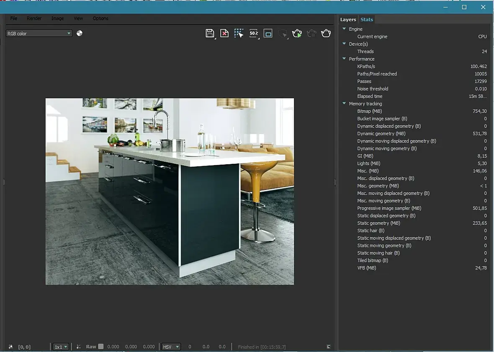Image resolution: width=494 pixels, height=352 pixels.
Task: Toggle the mono/color channel circle icon
Action: pos(80,33)
